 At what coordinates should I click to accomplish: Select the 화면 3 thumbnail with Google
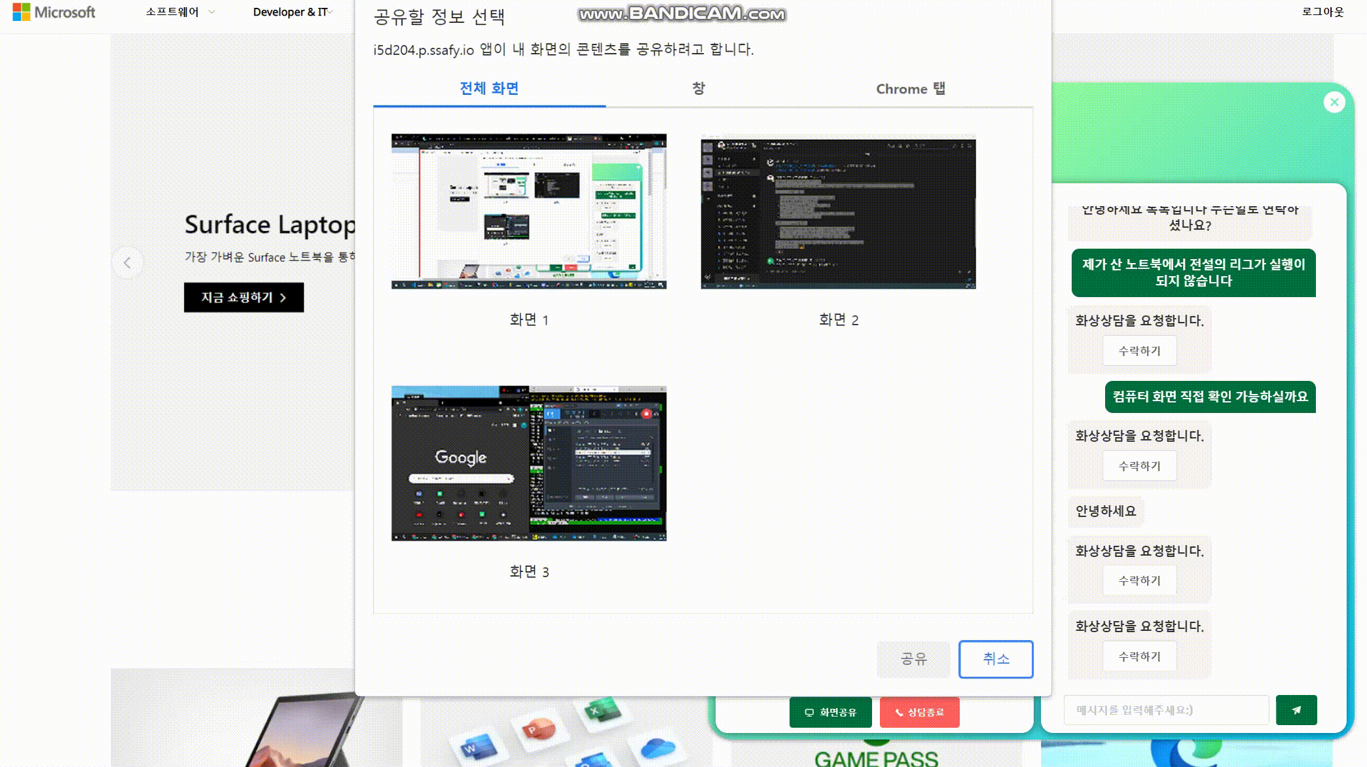click(528, 463)
